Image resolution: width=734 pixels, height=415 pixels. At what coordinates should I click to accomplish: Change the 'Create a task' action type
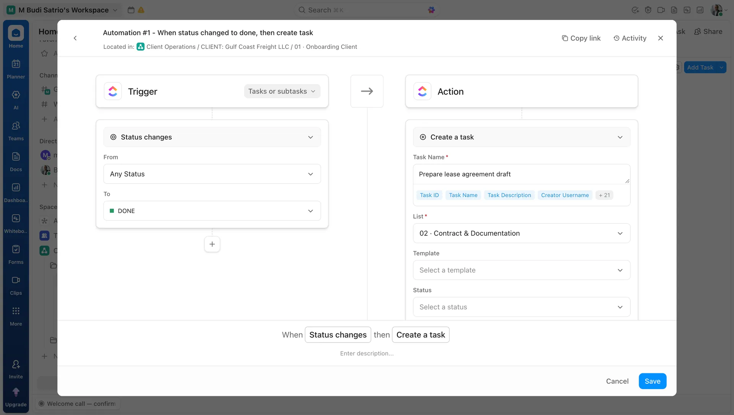(521, 137)
